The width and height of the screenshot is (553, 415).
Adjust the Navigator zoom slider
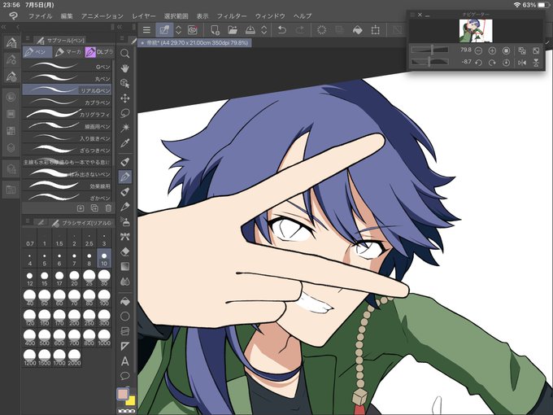point(429,50)
